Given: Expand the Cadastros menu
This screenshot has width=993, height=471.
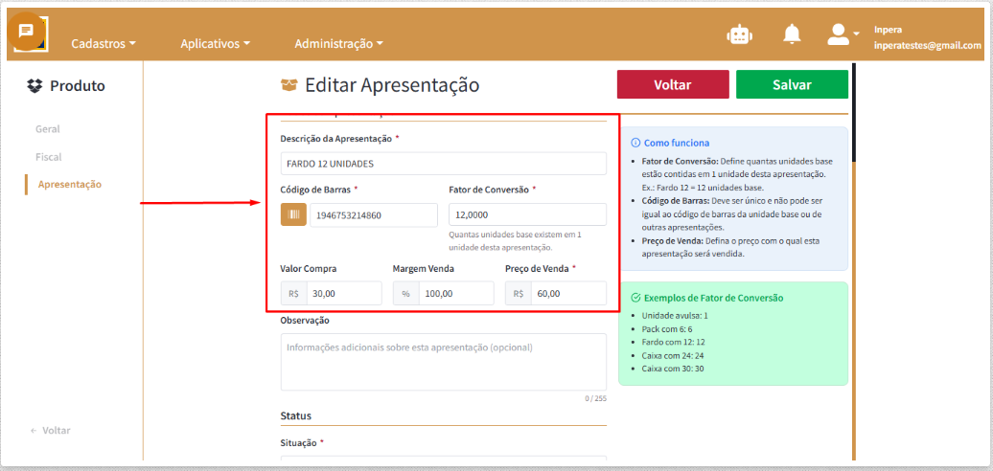Looking at the screenshot, I should coord(104,44).
